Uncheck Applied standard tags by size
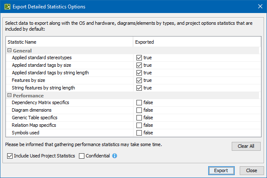The width and height of the screenshot is (267, 178). pyautogui.click(x=139, y=65)
